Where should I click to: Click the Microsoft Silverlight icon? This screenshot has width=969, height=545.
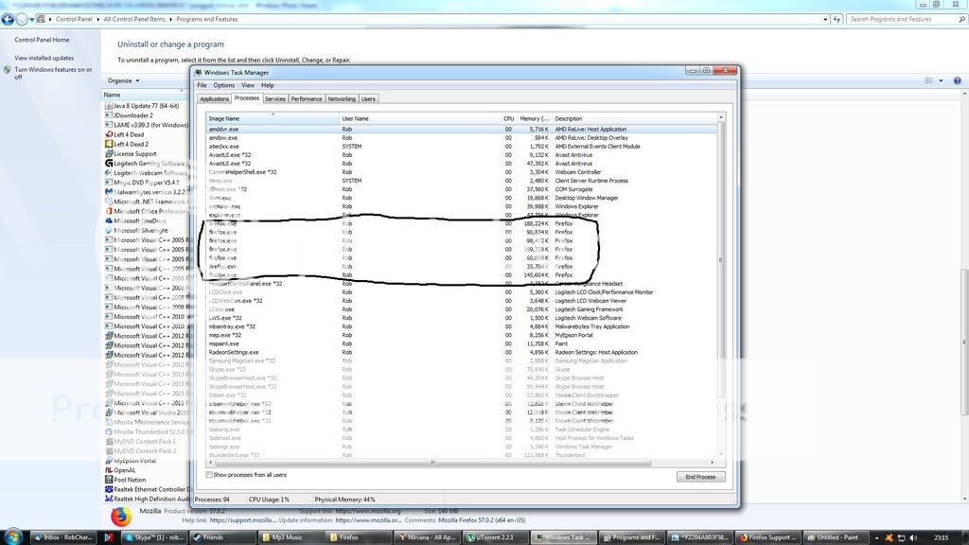[109, 231]
